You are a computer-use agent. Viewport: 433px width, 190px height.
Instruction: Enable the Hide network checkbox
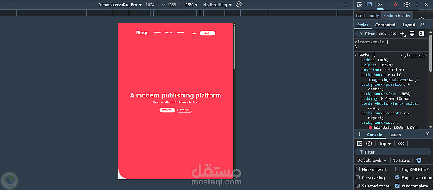[x=358, y=169]
